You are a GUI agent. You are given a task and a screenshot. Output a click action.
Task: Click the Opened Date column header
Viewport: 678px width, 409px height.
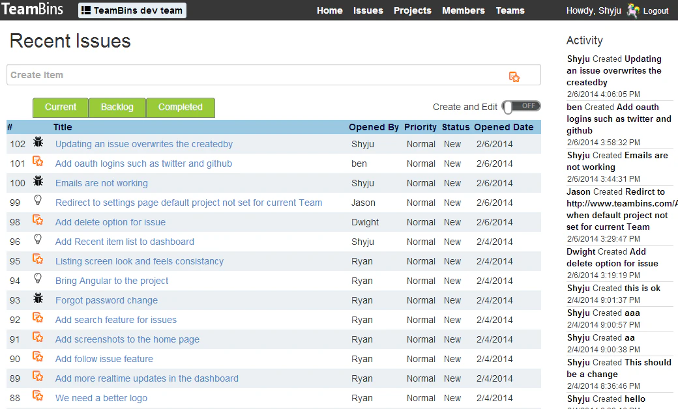pos(504,127)
